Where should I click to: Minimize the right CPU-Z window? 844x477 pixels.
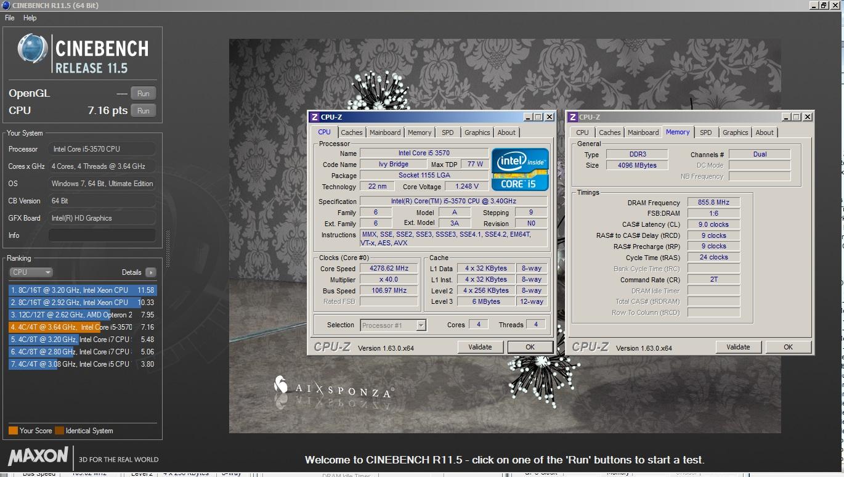click(787, 117)
